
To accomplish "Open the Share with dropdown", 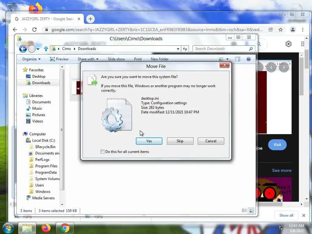I will click(88, 59).
